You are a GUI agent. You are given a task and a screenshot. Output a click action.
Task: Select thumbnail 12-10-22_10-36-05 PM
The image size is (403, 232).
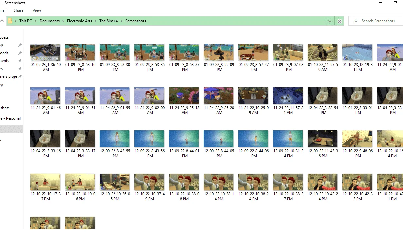[114, 182]
